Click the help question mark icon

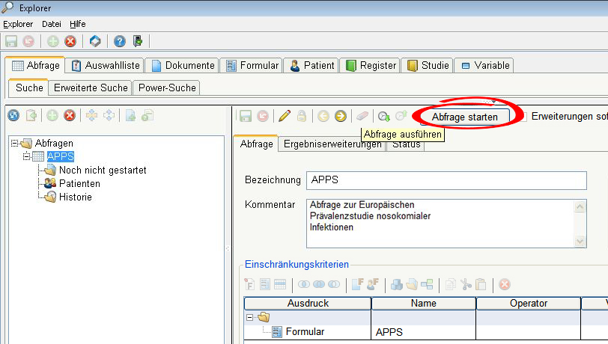(x=120, y=41)
